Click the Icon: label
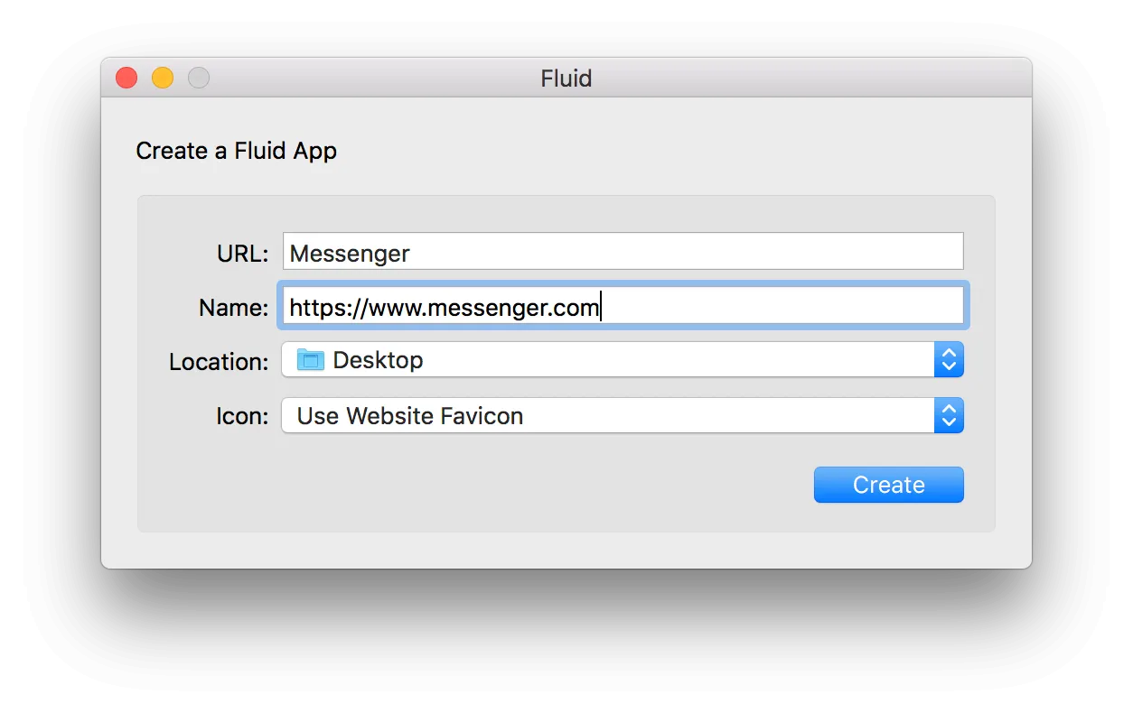 [x=242, y=416]
